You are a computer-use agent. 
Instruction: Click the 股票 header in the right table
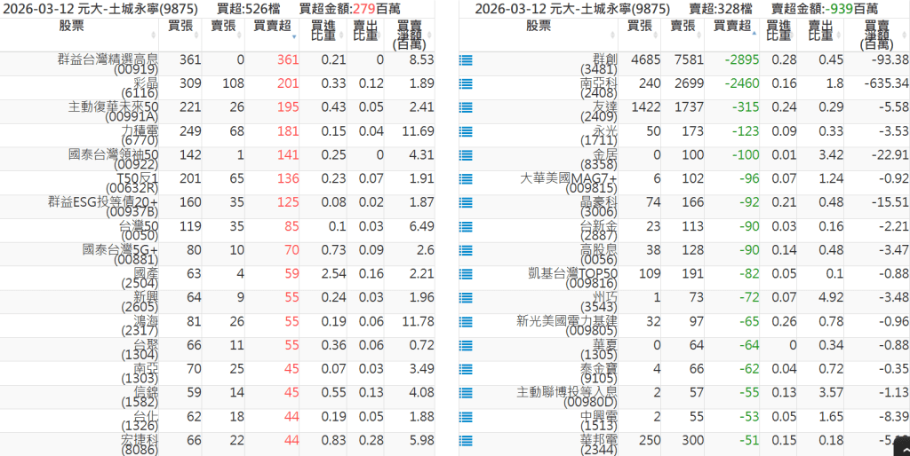[538, 27]
